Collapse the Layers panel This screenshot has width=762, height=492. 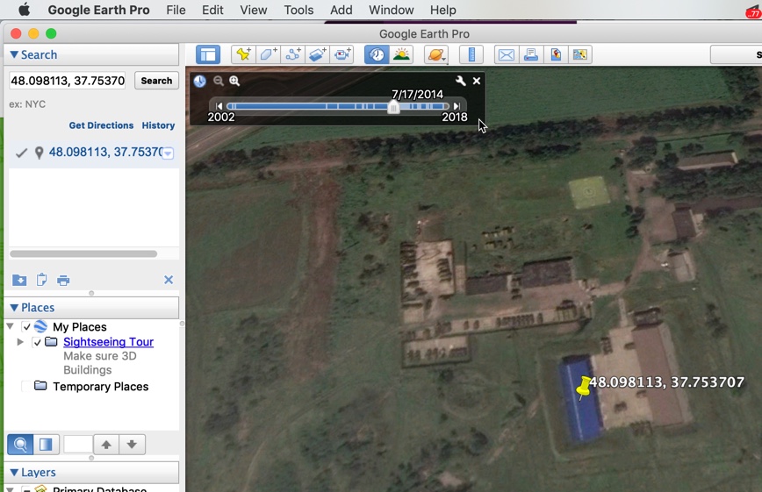point(14,473)
